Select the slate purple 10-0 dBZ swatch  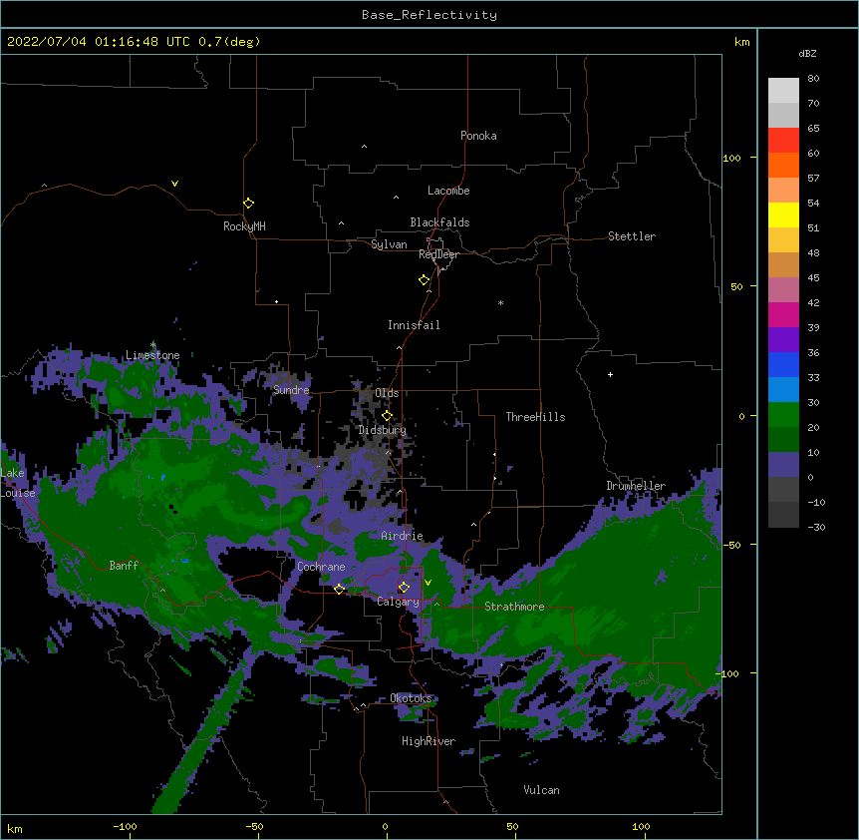783,465
